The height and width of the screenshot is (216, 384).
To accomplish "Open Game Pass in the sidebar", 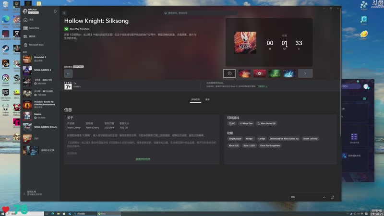I will click(40, 28).
